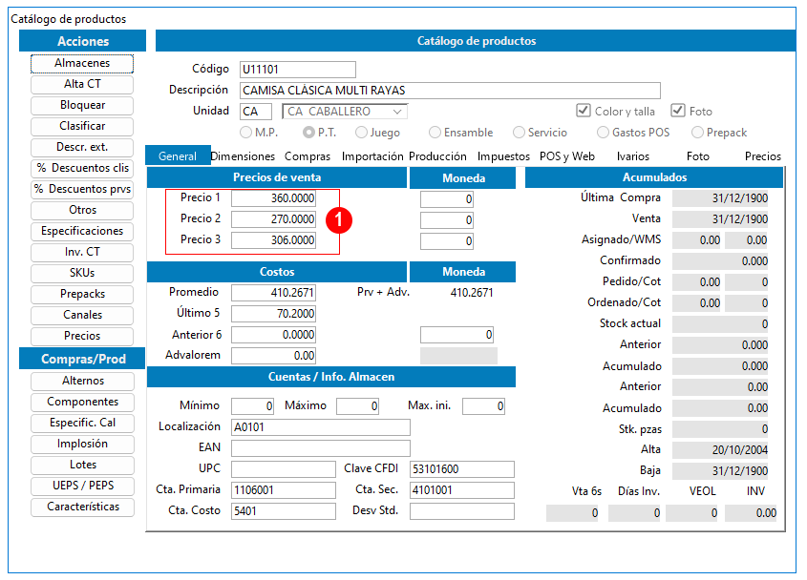Image resolution: width=807 pixels, height=580 pixels.
Task: Click the Mínimo field
Action: pyautogui.click(x=253, y=406)
